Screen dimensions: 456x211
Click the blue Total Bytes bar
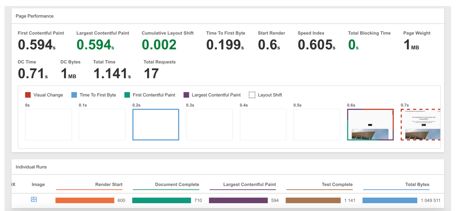390,200
